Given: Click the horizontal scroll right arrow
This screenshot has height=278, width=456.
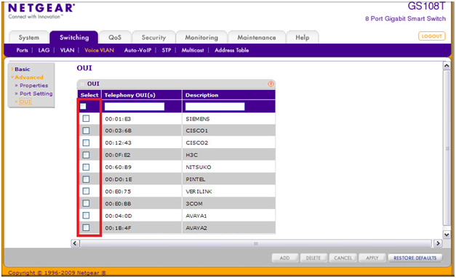Looking at the screenshot, I should [x=438, y=243].
